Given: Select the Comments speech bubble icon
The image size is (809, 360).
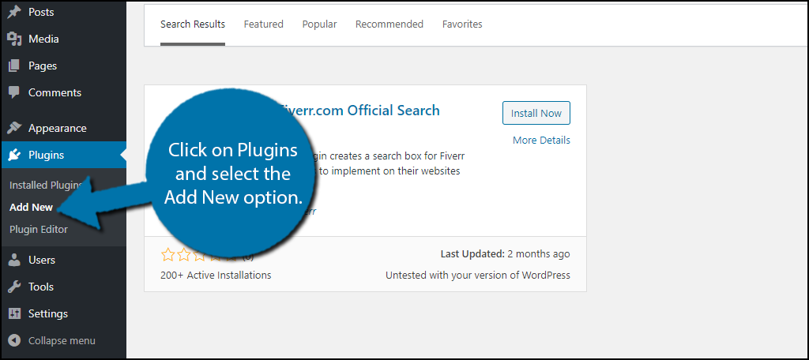Looking at the screenshot, I should click(14, 93).
